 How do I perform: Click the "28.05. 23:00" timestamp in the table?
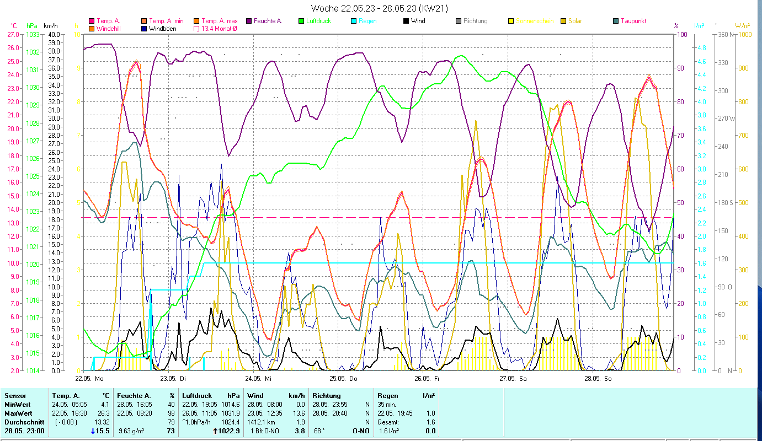[23, 431]
